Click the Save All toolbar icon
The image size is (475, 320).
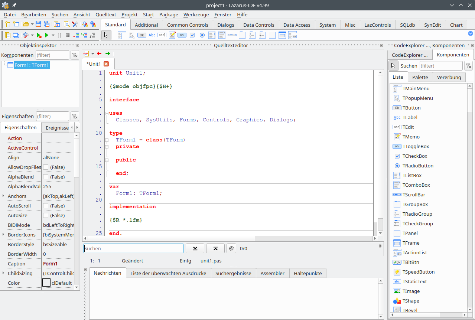pyautogui.click(x=47, y=24)
